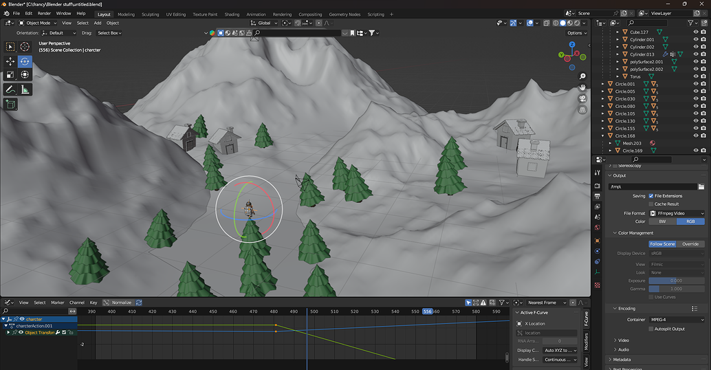Viewport: 711px width, 370px height.
Task: Toggle camera view with the camera icon
Action: click(582, 98)
